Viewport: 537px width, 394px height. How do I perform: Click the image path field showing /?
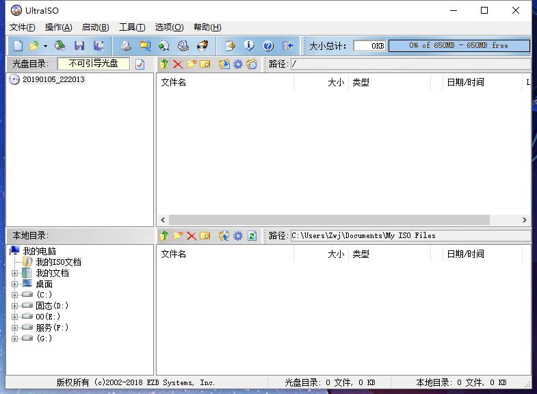411,64
